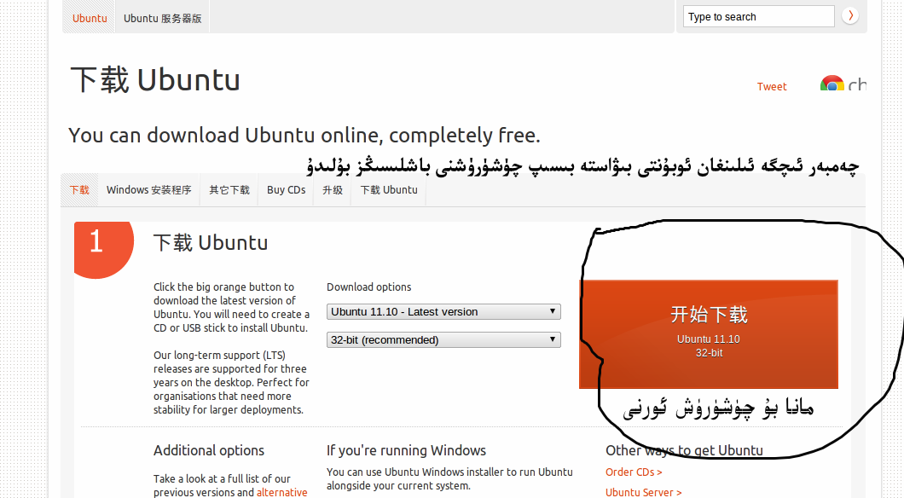Open the Ubuntu 11.10 version dropdown
This screenshot has height=498, width=904.
tap(443, 312)
